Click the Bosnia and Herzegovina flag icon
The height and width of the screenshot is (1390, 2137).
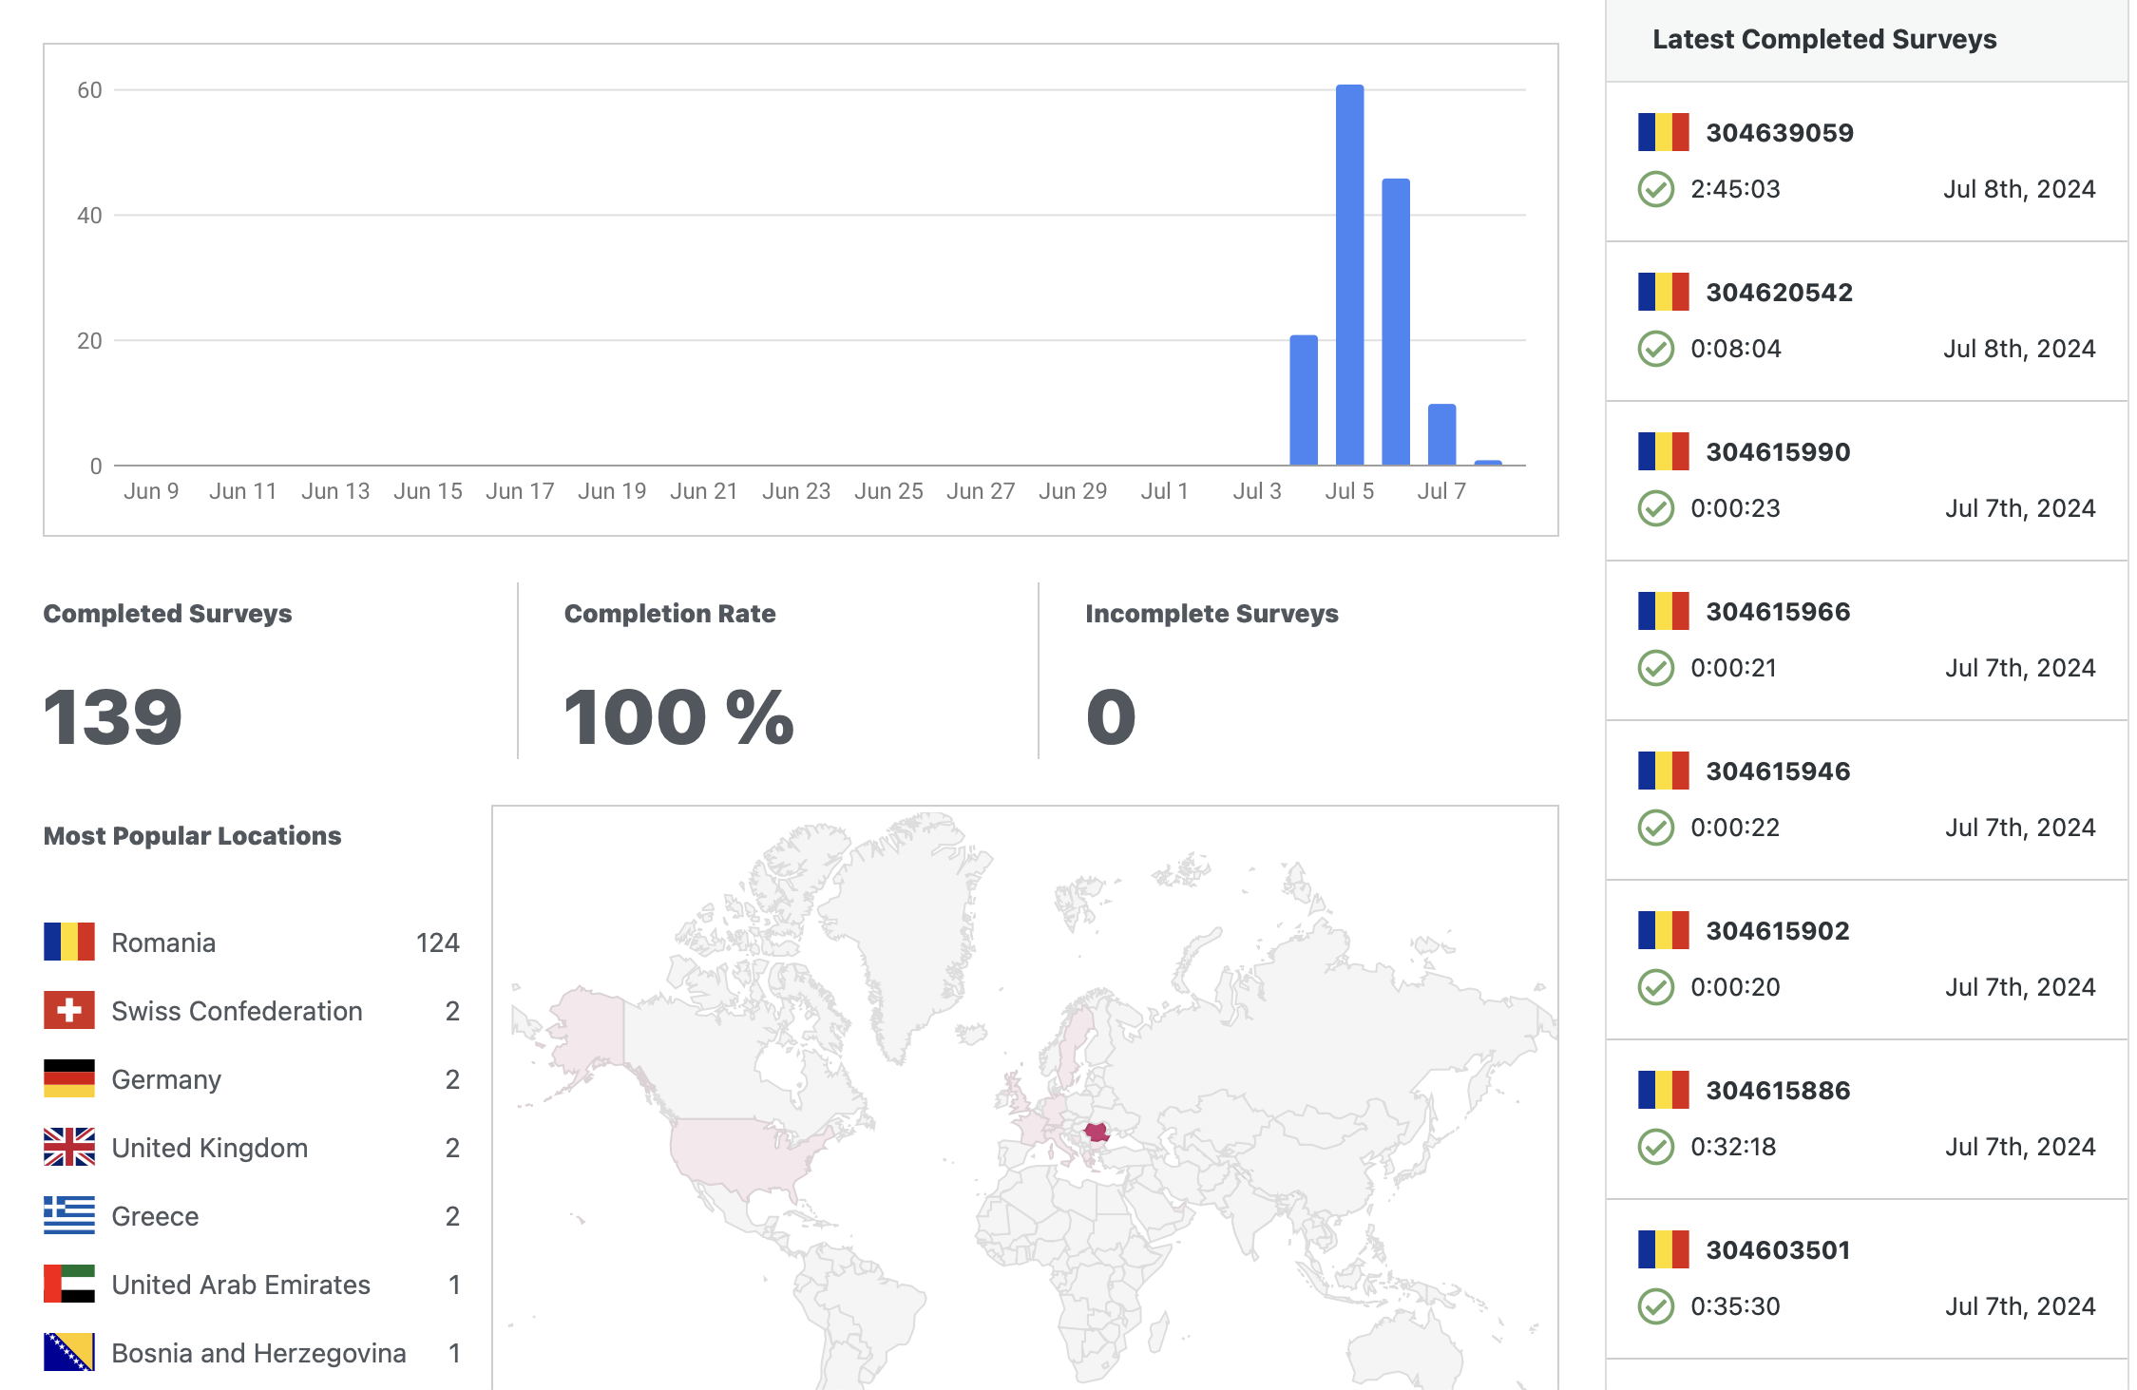pos(68,1352)
